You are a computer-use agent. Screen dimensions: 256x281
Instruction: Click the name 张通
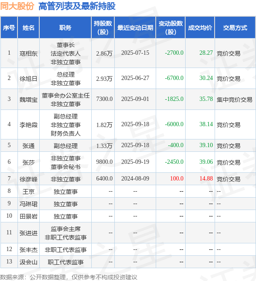pos(29,145)
